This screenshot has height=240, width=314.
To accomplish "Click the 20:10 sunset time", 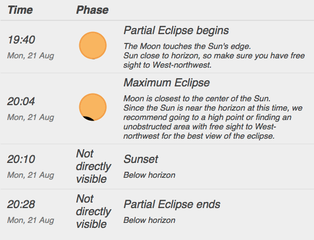I will pos(21,159).
